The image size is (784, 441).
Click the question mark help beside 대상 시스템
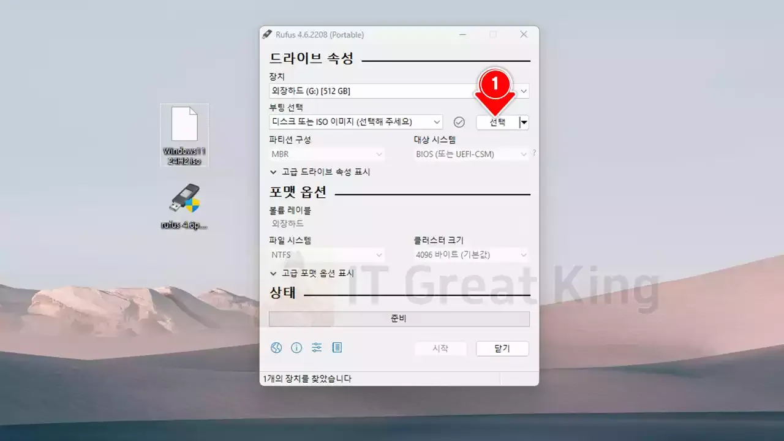coord(534,153)
